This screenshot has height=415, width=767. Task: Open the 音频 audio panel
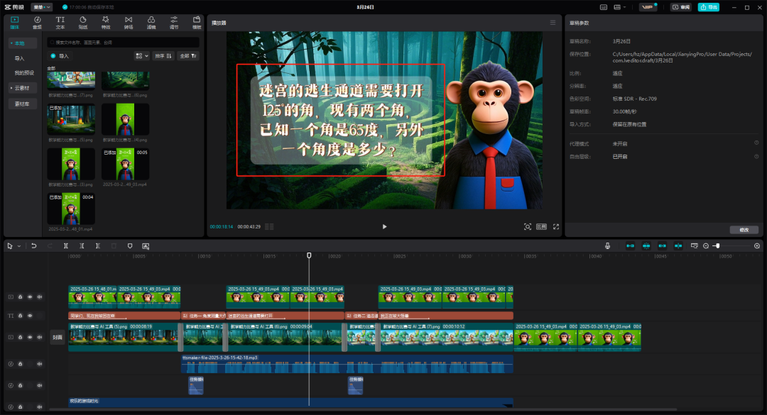[37, 21]
